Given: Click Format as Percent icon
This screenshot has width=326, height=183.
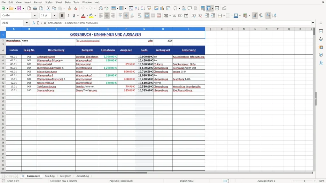Looking at the screenshot, I should click(x=174, y=16).
